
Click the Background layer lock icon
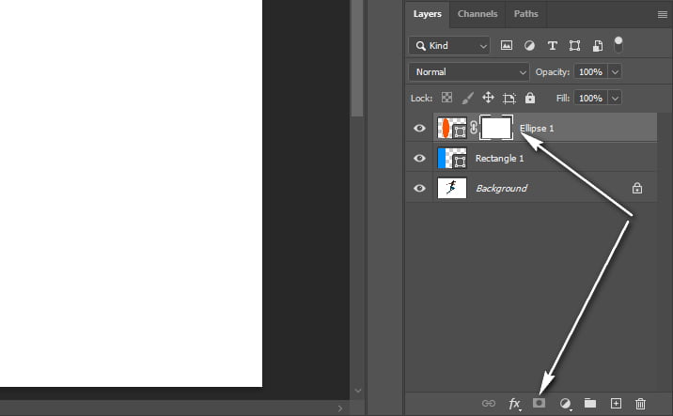pos(637,188)
